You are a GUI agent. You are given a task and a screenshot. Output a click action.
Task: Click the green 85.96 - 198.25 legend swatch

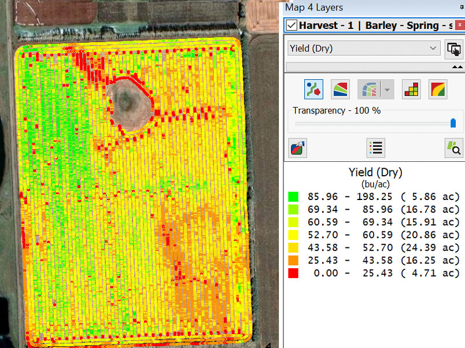click(x=293, y=197)
